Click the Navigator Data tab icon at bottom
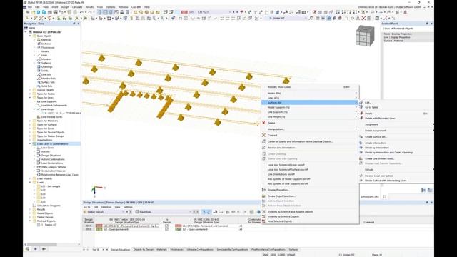 pos(27,249)
